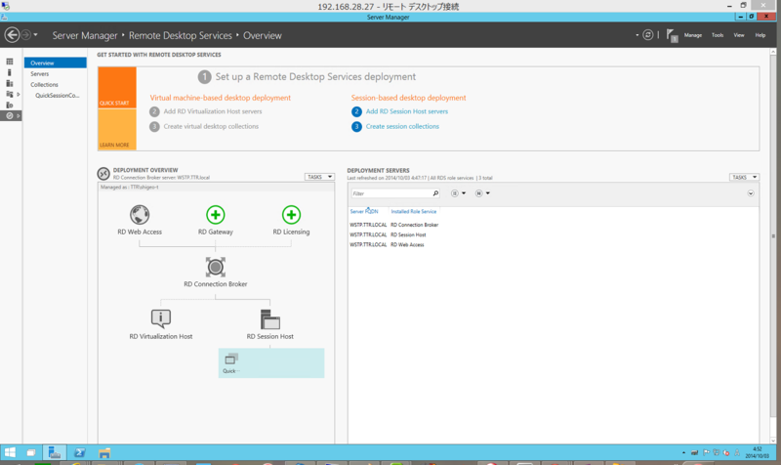Open File Explorer from the taskbar

click(104, 452)
